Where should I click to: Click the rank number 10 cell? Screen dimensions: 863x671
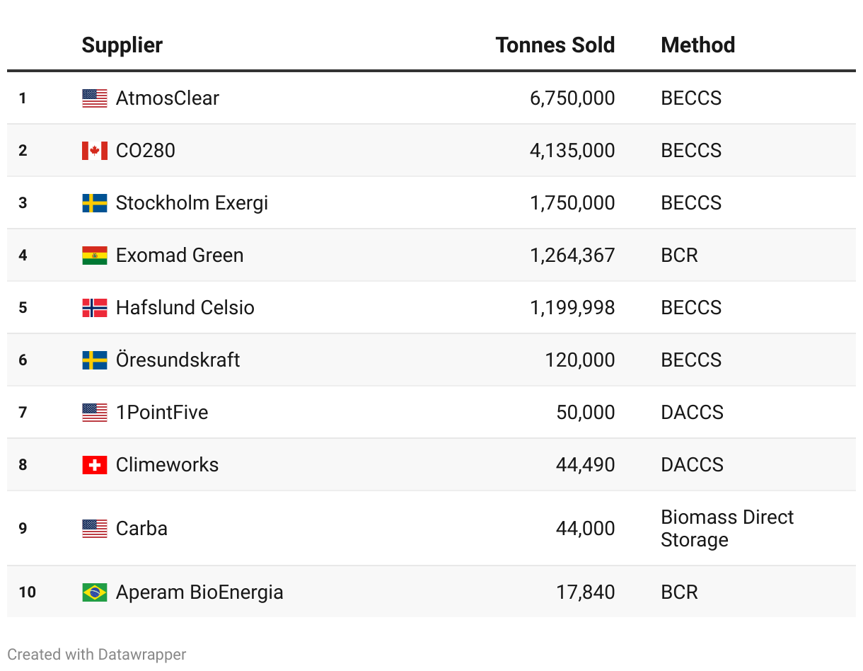click(27, 592)
